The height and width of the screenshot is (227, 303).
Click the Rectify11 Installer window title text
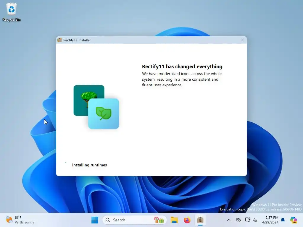(77, 40)
